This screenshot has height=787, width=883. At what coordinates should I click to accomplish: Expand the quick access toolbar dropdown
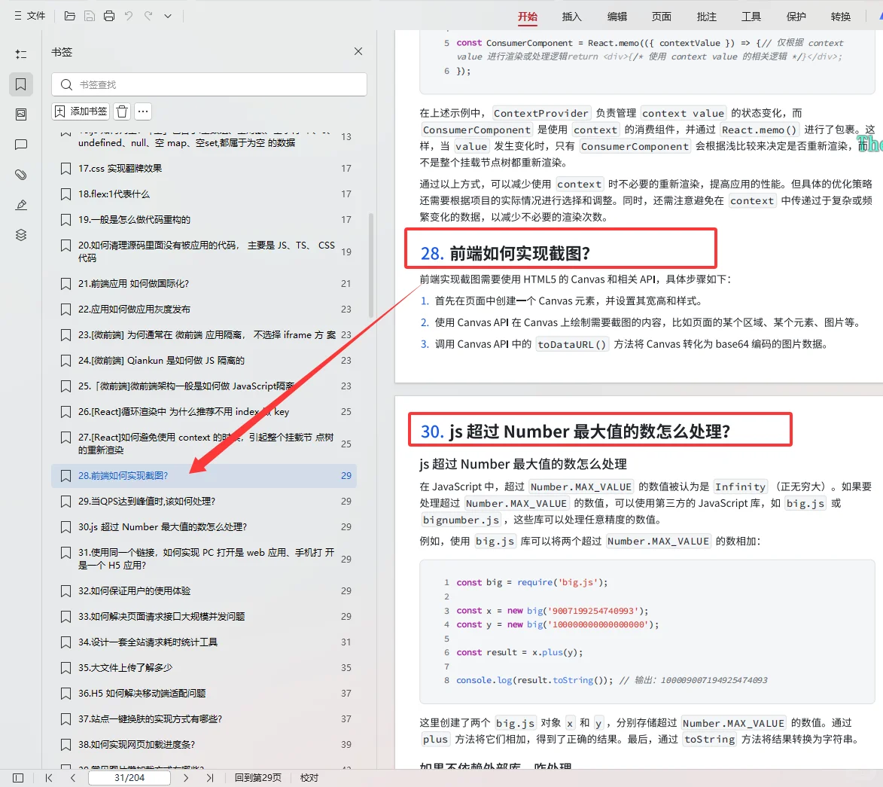[168, 16]
